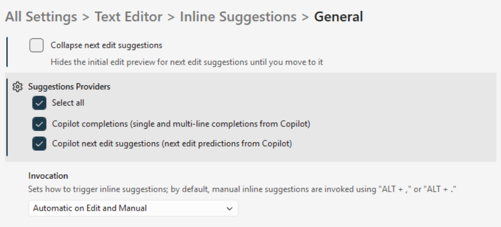Disable the Copilot completions checkbox
This screenshot has width=501, height=227.
pos(39,124)
